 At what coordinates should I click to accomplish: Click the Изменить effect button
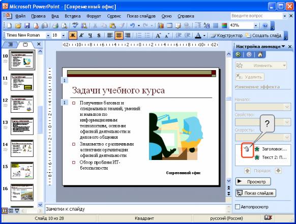(261, 66)
